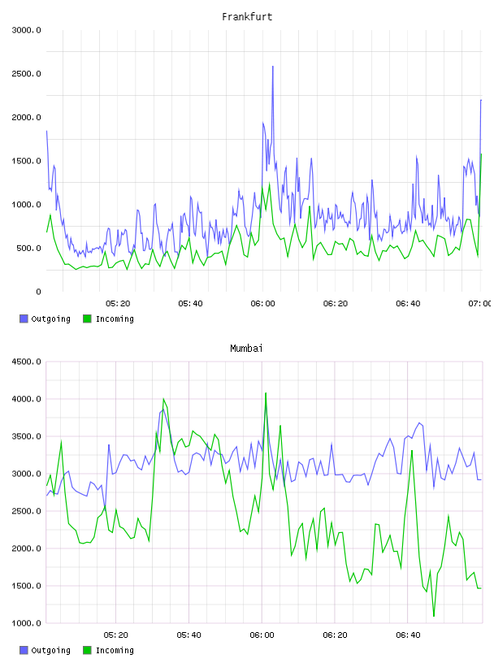Click the 2000.0 y-axis label on Frankfurt chart
Image resolution: width=494 pixels, height=663 pixels.
coord(26,117)
